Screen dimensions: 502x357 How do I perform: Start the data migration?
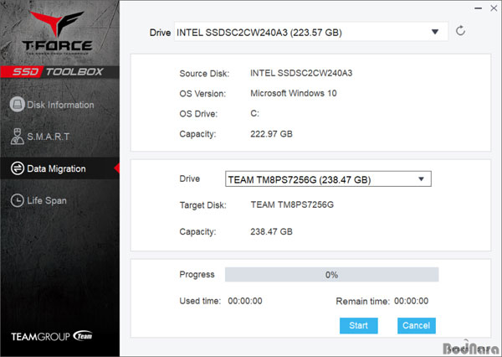pos(359,325)
